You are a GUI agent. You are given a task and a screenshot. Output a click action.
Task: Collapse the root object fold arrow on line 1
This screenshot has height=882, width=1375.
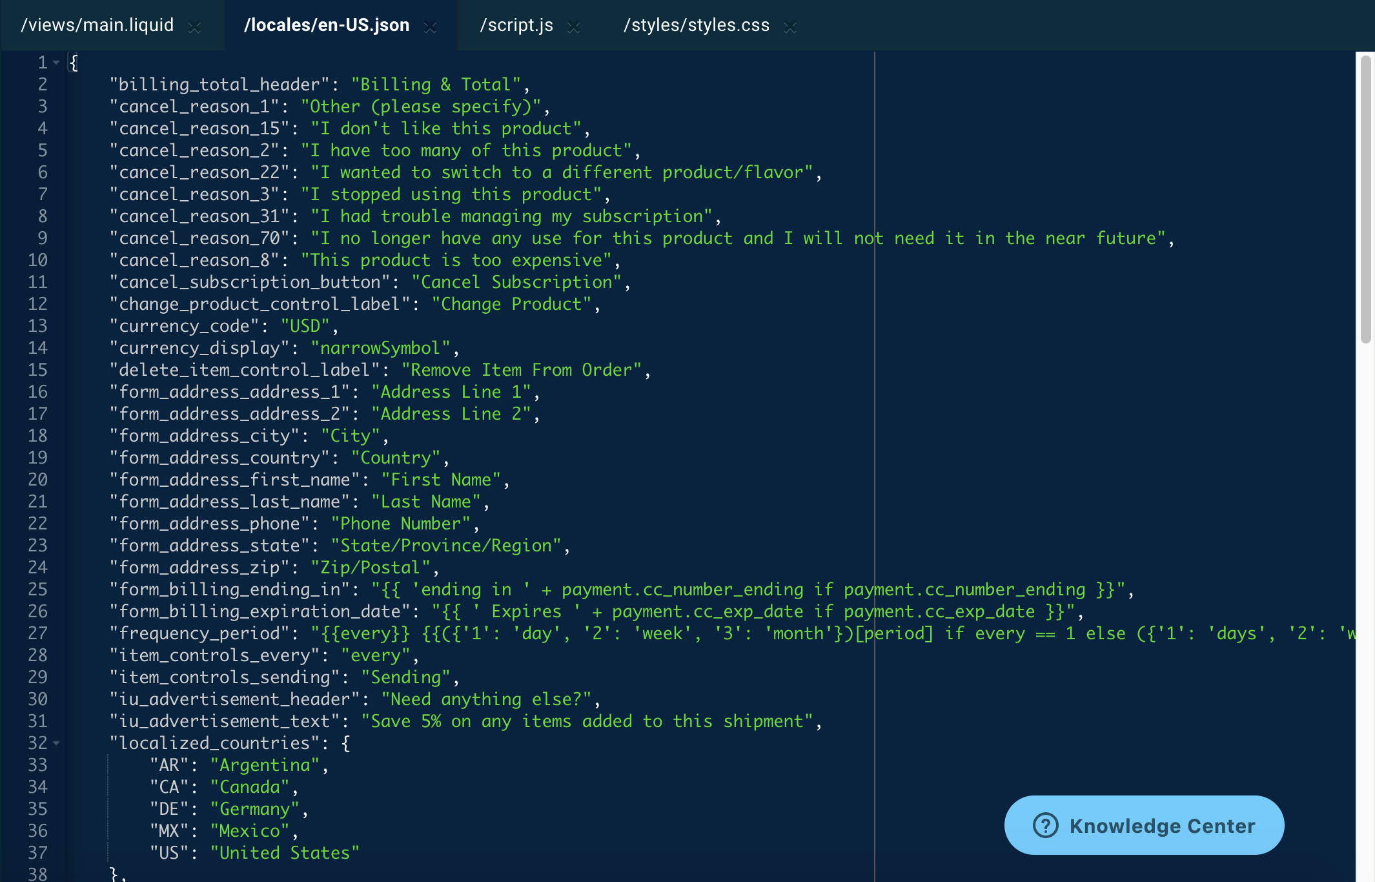[x=57, y=63]
